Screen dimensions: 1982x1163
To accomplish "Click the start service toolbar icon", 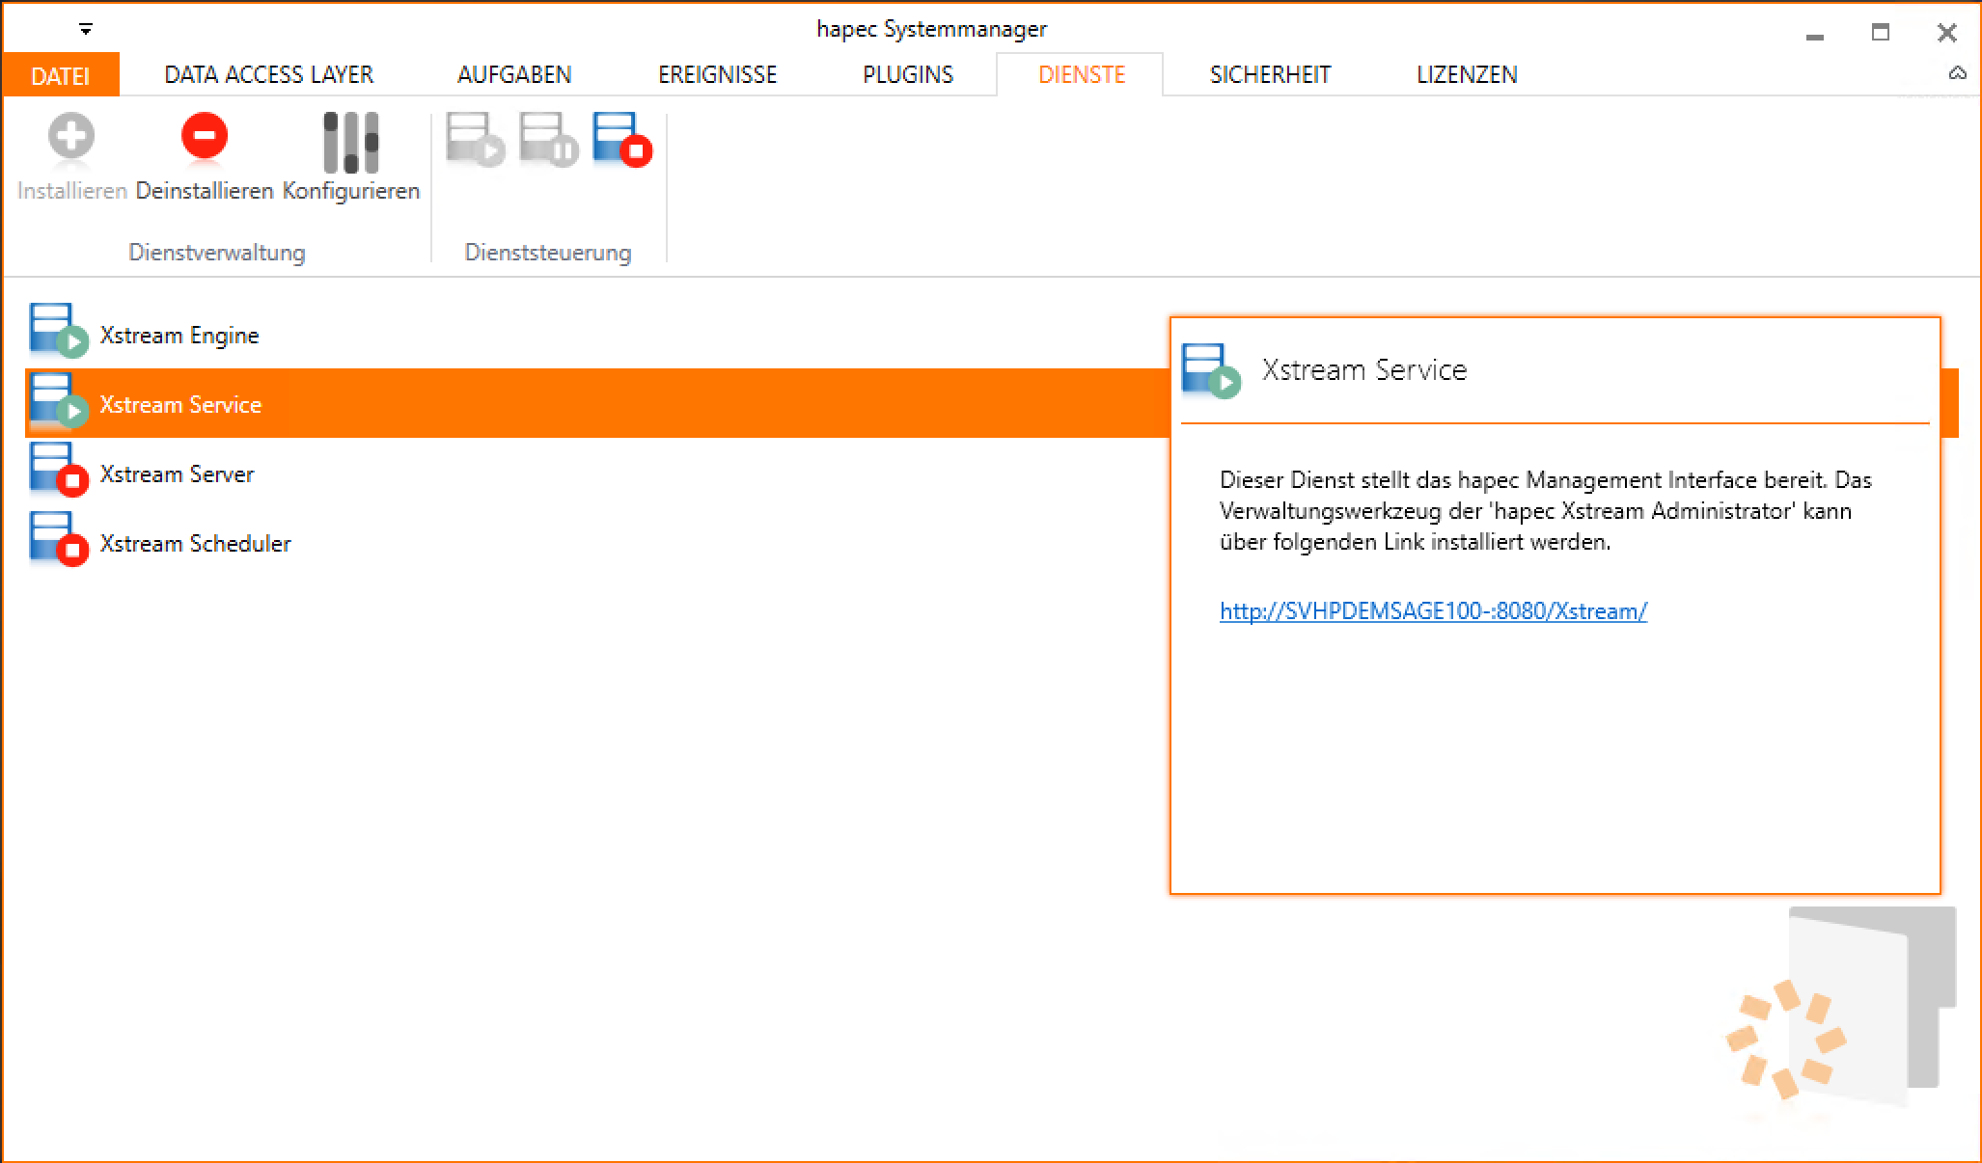I will (475, 140).
